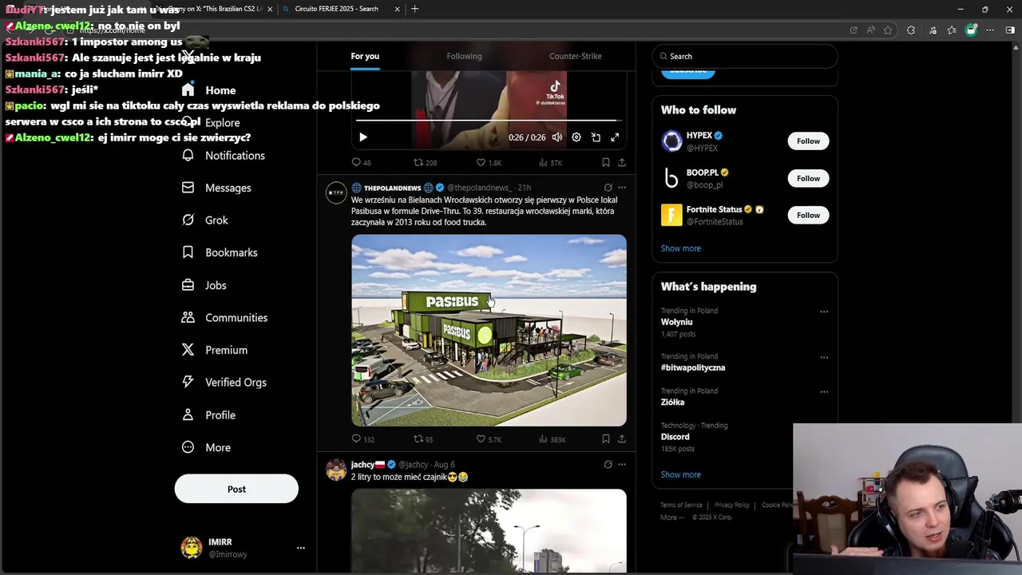1022x575 pixels.
Task: Click the Jobs briefcase icon
Action: tap(188, 285)
